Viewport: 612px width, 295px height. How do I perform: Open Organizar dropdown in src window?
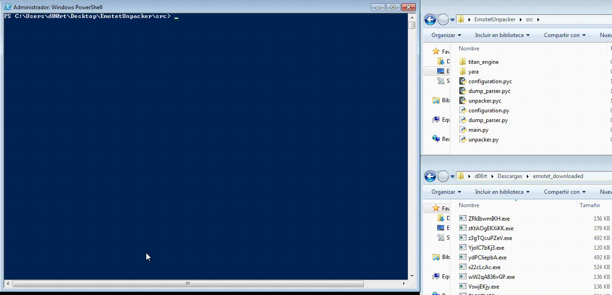click(446, 35)
